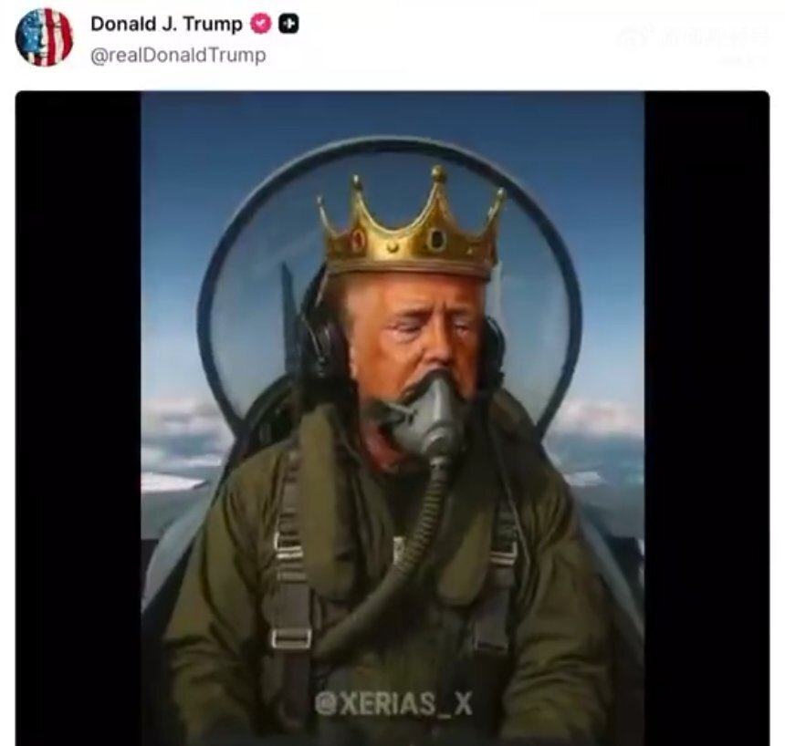Click the faint Weibo watermark logo
The width and height of the screenshot is (785, 746).
tap(634, 37)
